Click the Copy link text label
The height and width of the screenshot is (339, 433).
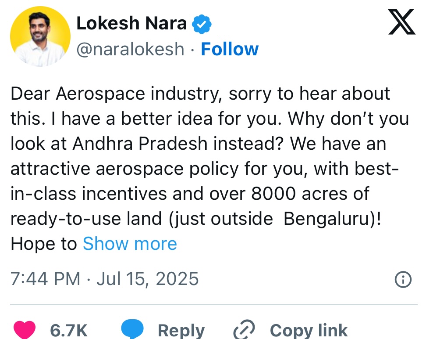tap(309, 330)
